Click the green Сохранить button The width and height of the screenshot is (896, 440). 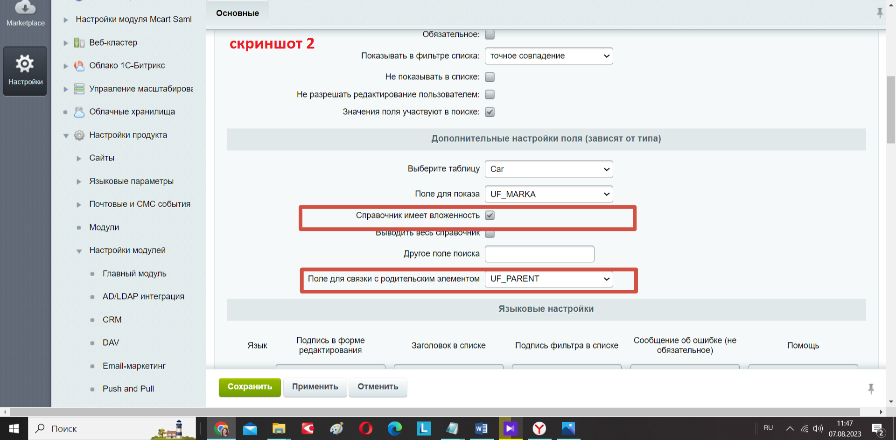click(250, 387)
